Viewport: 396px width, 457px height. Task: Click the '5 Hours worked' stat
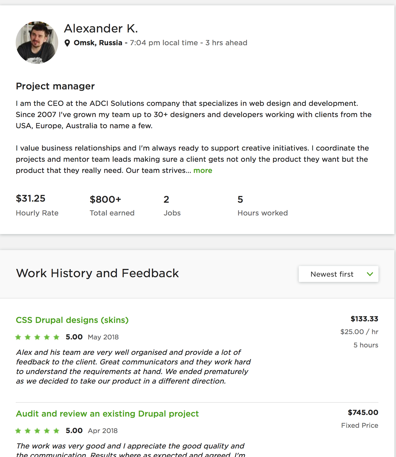click(x=240, y=200)
